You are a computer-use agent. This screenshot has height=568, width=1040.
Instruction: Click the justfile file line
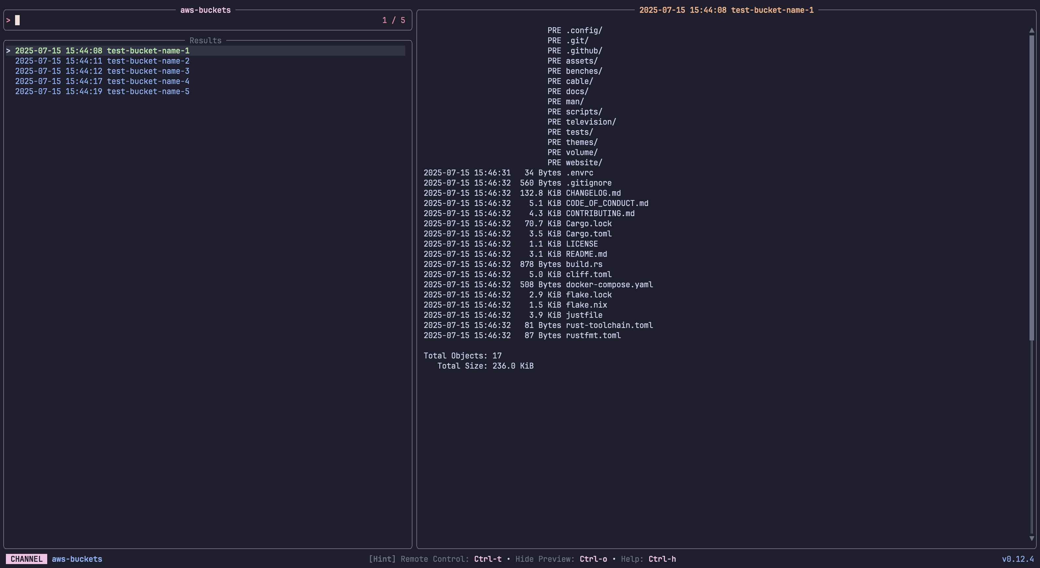tap(513, 315)
